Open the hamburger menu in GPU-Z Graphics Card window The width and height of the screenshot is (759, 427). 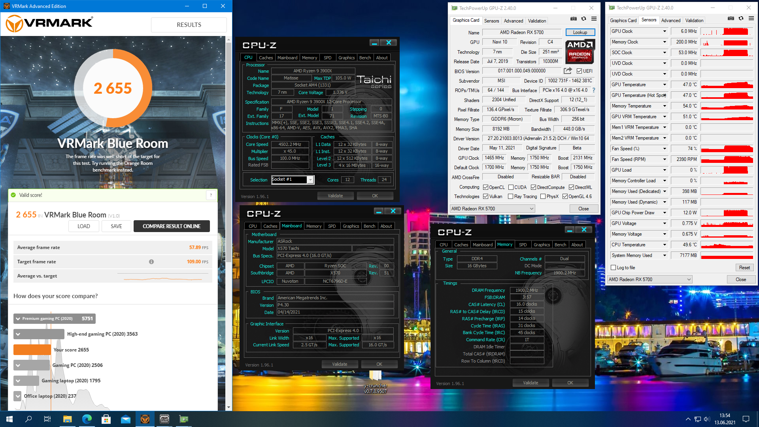(x=594, y=19)
